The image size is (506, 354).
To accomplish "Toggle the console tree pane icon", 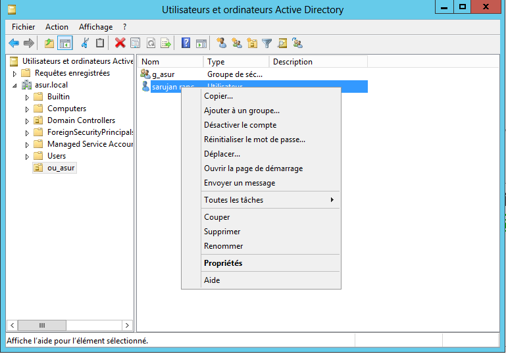I will [x=65, y=43].
